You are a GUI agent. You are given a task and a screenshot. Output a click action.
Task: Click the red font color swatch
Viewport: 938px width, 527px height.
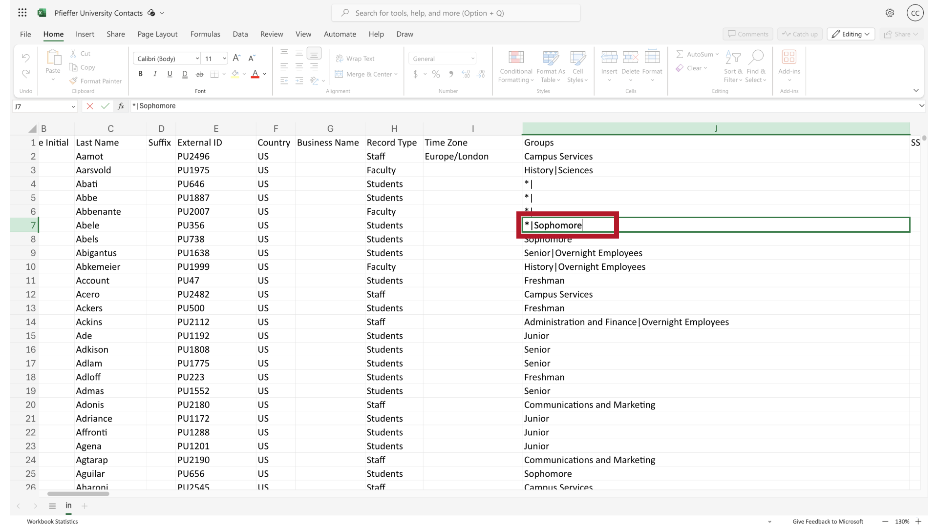[255, 78]
